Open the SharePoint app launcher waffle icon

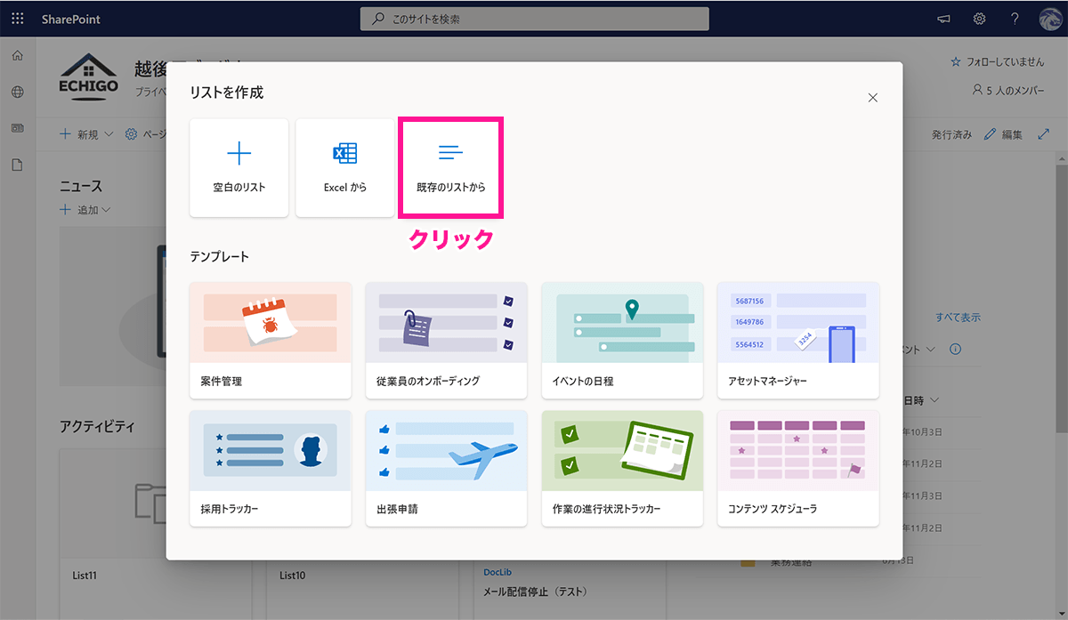18,19
